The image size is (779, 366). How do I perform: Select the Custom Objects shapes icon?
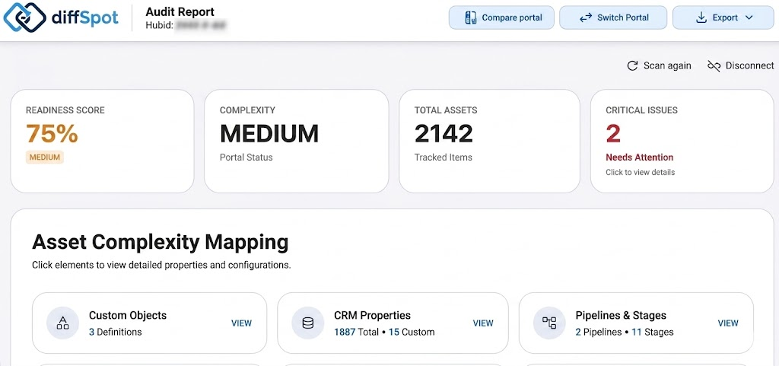tap(62, 323)
